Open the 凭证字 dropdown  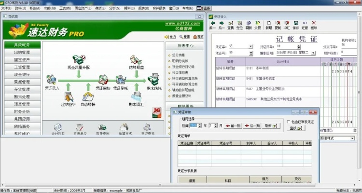251,46
